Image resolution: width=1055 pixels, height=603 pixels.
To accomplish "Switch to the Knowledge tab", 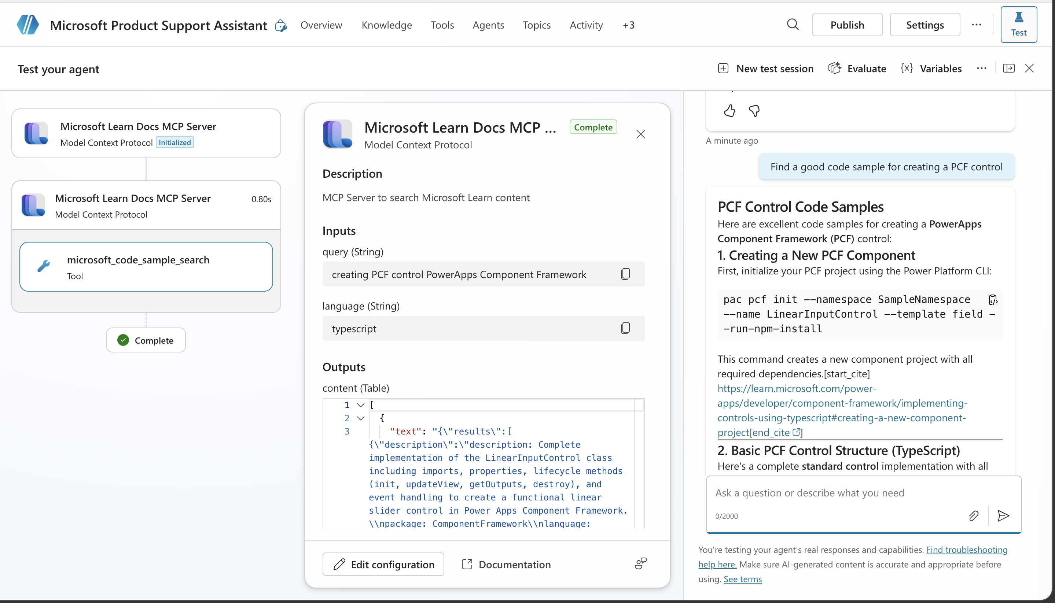I will point(387,25).
